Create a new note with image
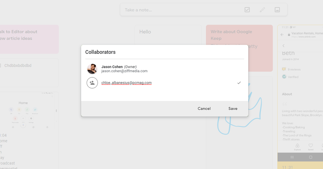Screen dimensions: 323x169 277,10
